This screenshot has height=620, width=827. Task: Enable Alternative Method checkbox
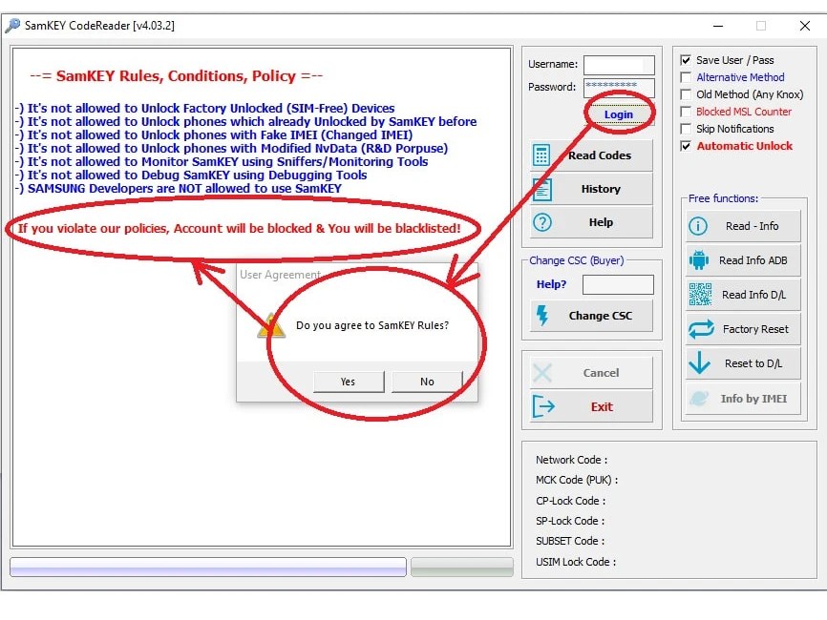[686, 77]
